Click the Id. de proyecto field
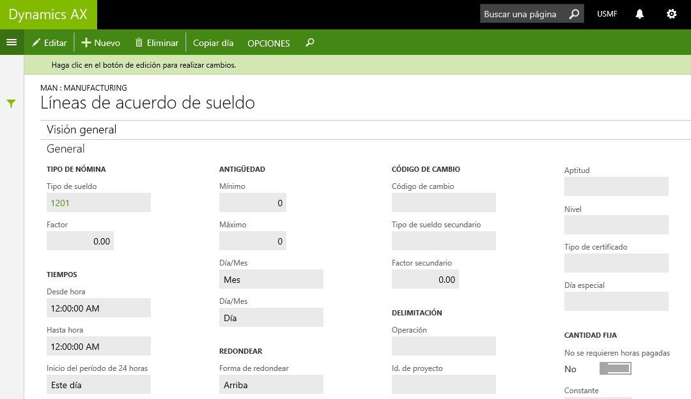The image size is (691, 399). coord(444,384)
